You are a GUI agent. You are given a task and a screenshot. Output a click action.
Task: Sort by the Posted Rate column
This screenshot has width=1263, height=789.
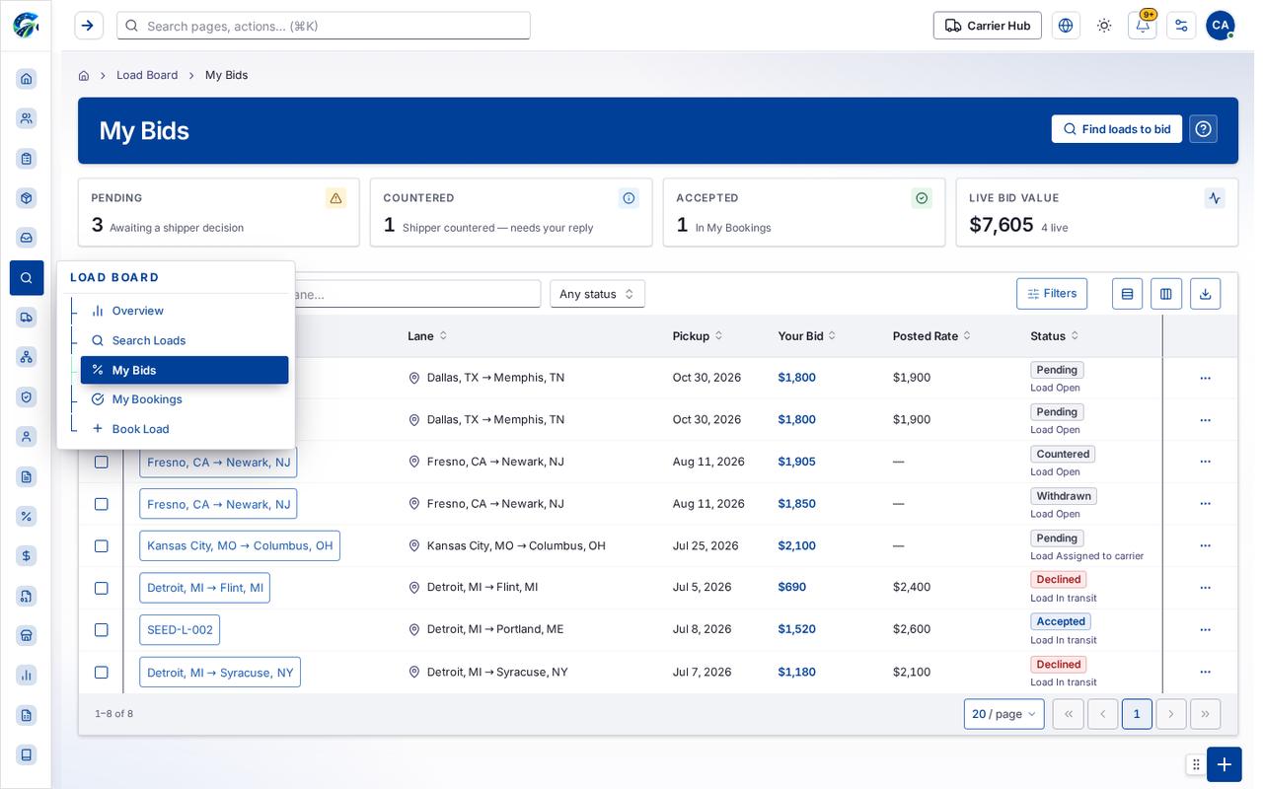click(931, 336)
